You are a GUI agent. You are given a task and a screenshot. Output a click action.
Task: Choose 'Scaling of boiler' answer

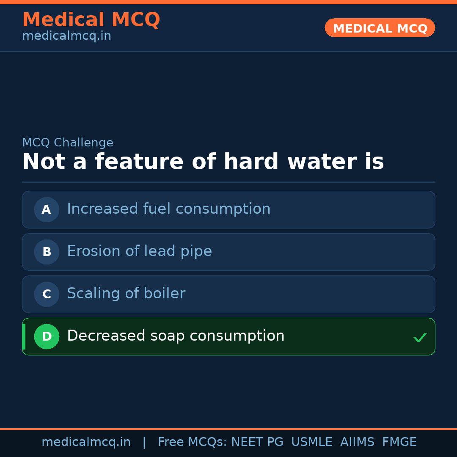click(x=126, y=294)
